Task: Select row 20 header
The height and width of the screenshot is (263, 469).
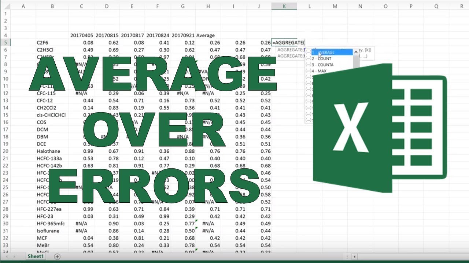Action: pyautogui.click(x=5, y=151)
